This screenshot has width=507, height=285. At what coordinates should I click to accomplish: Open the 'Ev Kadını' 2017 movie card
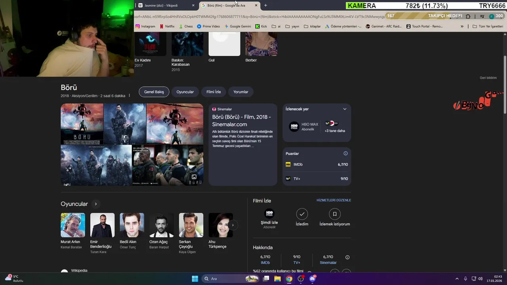pos(150,50)
